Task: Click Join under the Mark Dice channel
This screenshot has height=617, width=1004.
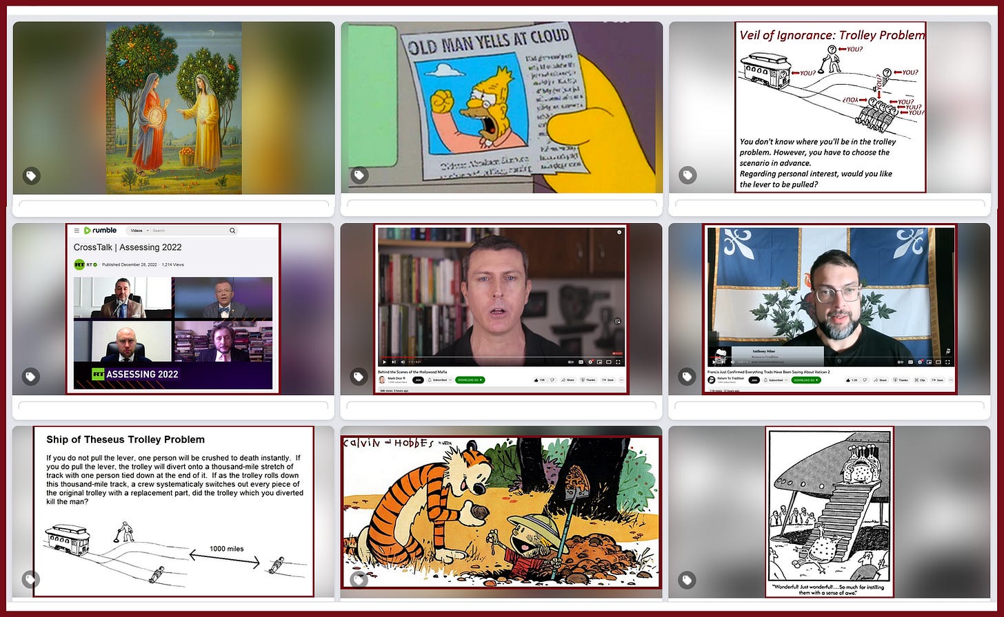Action: [x=418, y=380]
